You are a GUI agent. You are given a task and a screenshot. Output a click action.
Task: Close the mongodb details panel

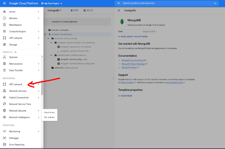(119, 10)
